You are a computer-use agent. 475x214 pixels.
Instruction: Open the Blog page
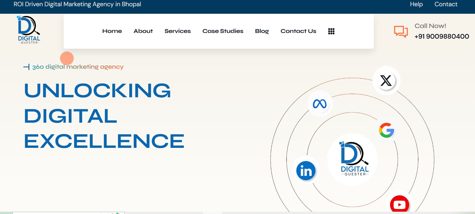click(262, 31)
